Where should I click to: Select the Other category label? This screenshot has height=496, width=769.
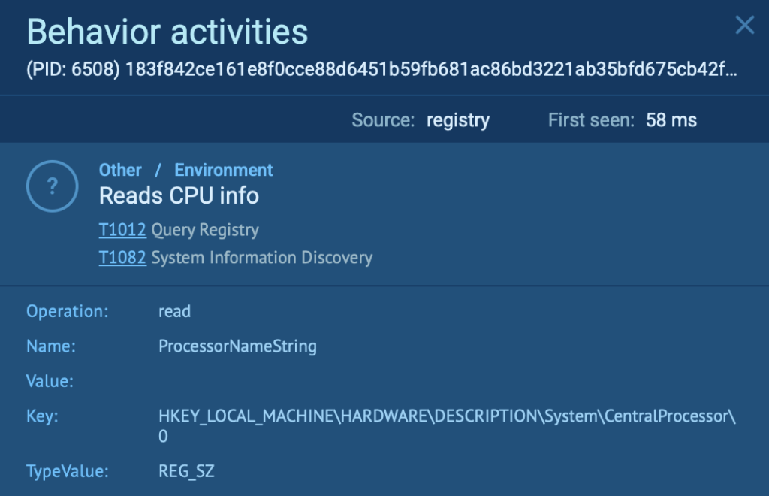(120, 170)
